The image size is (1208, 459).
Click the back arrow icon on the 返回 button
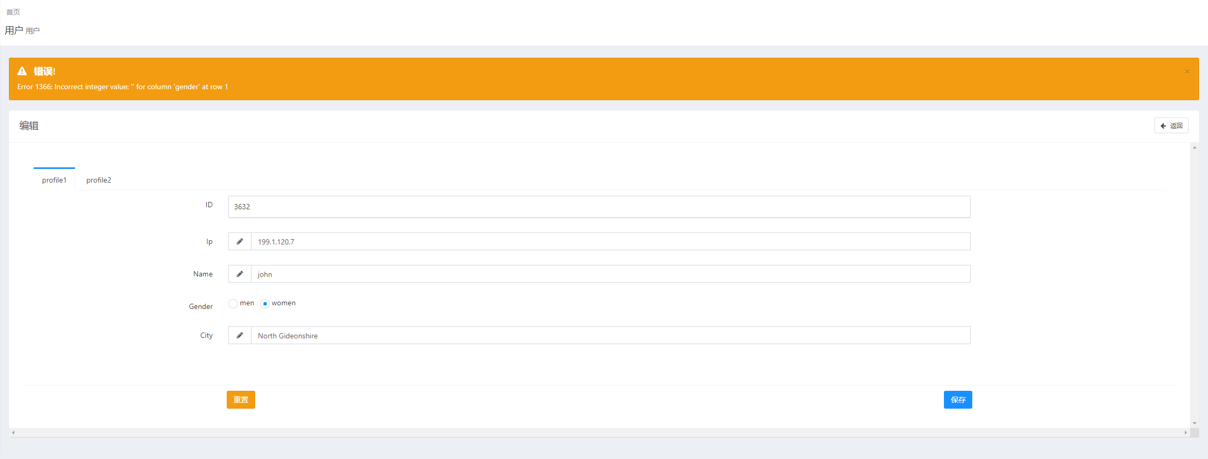coord(1163,125)
